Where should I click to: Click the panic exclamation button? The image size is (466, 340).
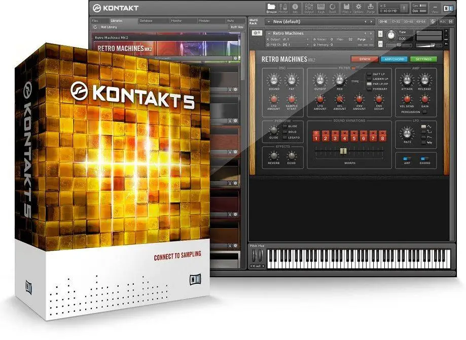(404, 8)
